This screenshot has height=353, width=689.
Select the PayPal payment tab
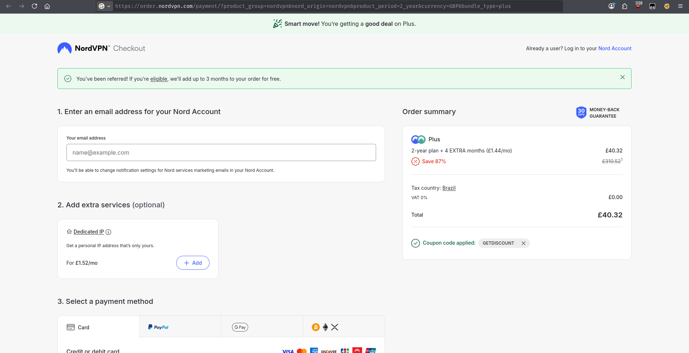tap(180, 327)
